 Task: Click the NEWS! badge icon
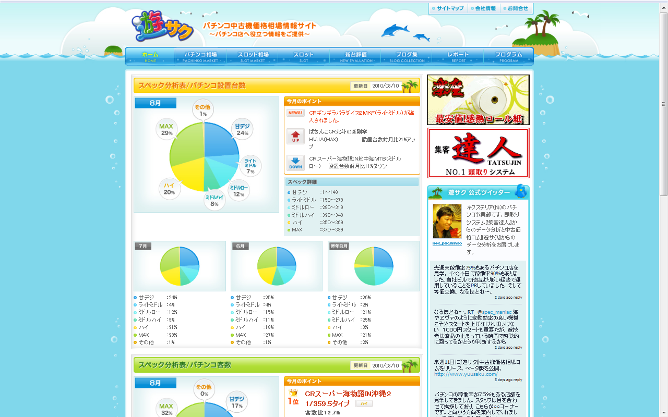(x=295, y=113)
